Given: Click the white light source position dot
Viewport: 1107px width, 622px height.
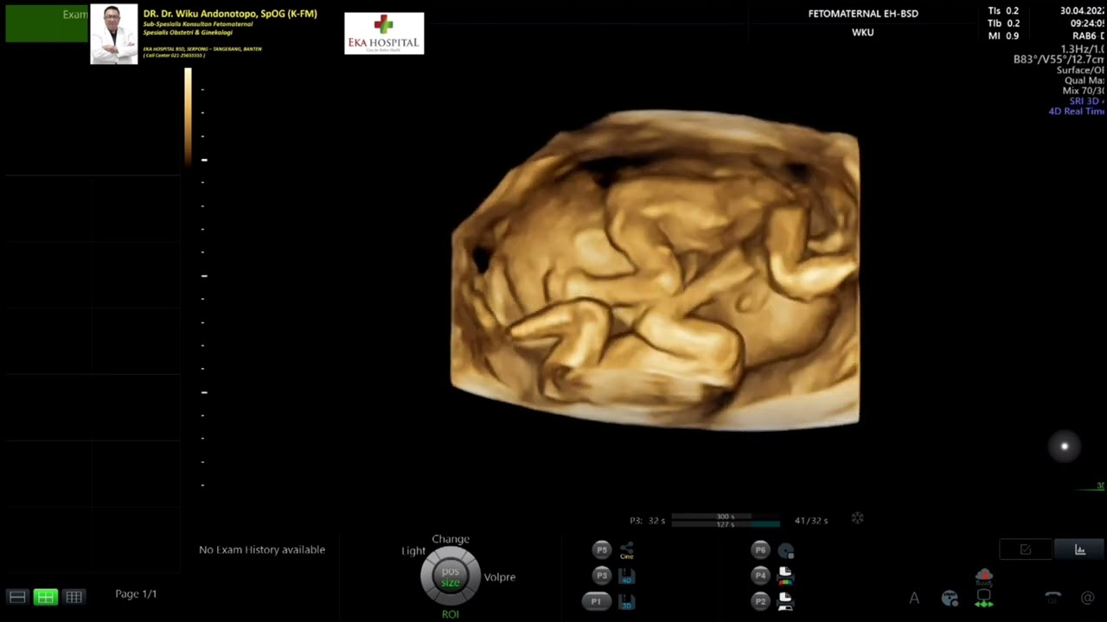Looking at the screenshot, I should tap(1065, 447).
